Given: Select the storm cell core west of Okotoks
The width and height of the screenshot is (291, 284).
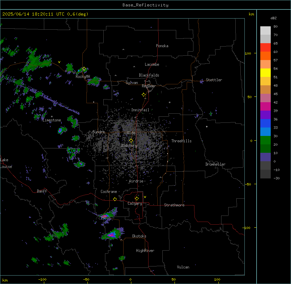Looking at the screenshot, I should (x=112, y=235).
